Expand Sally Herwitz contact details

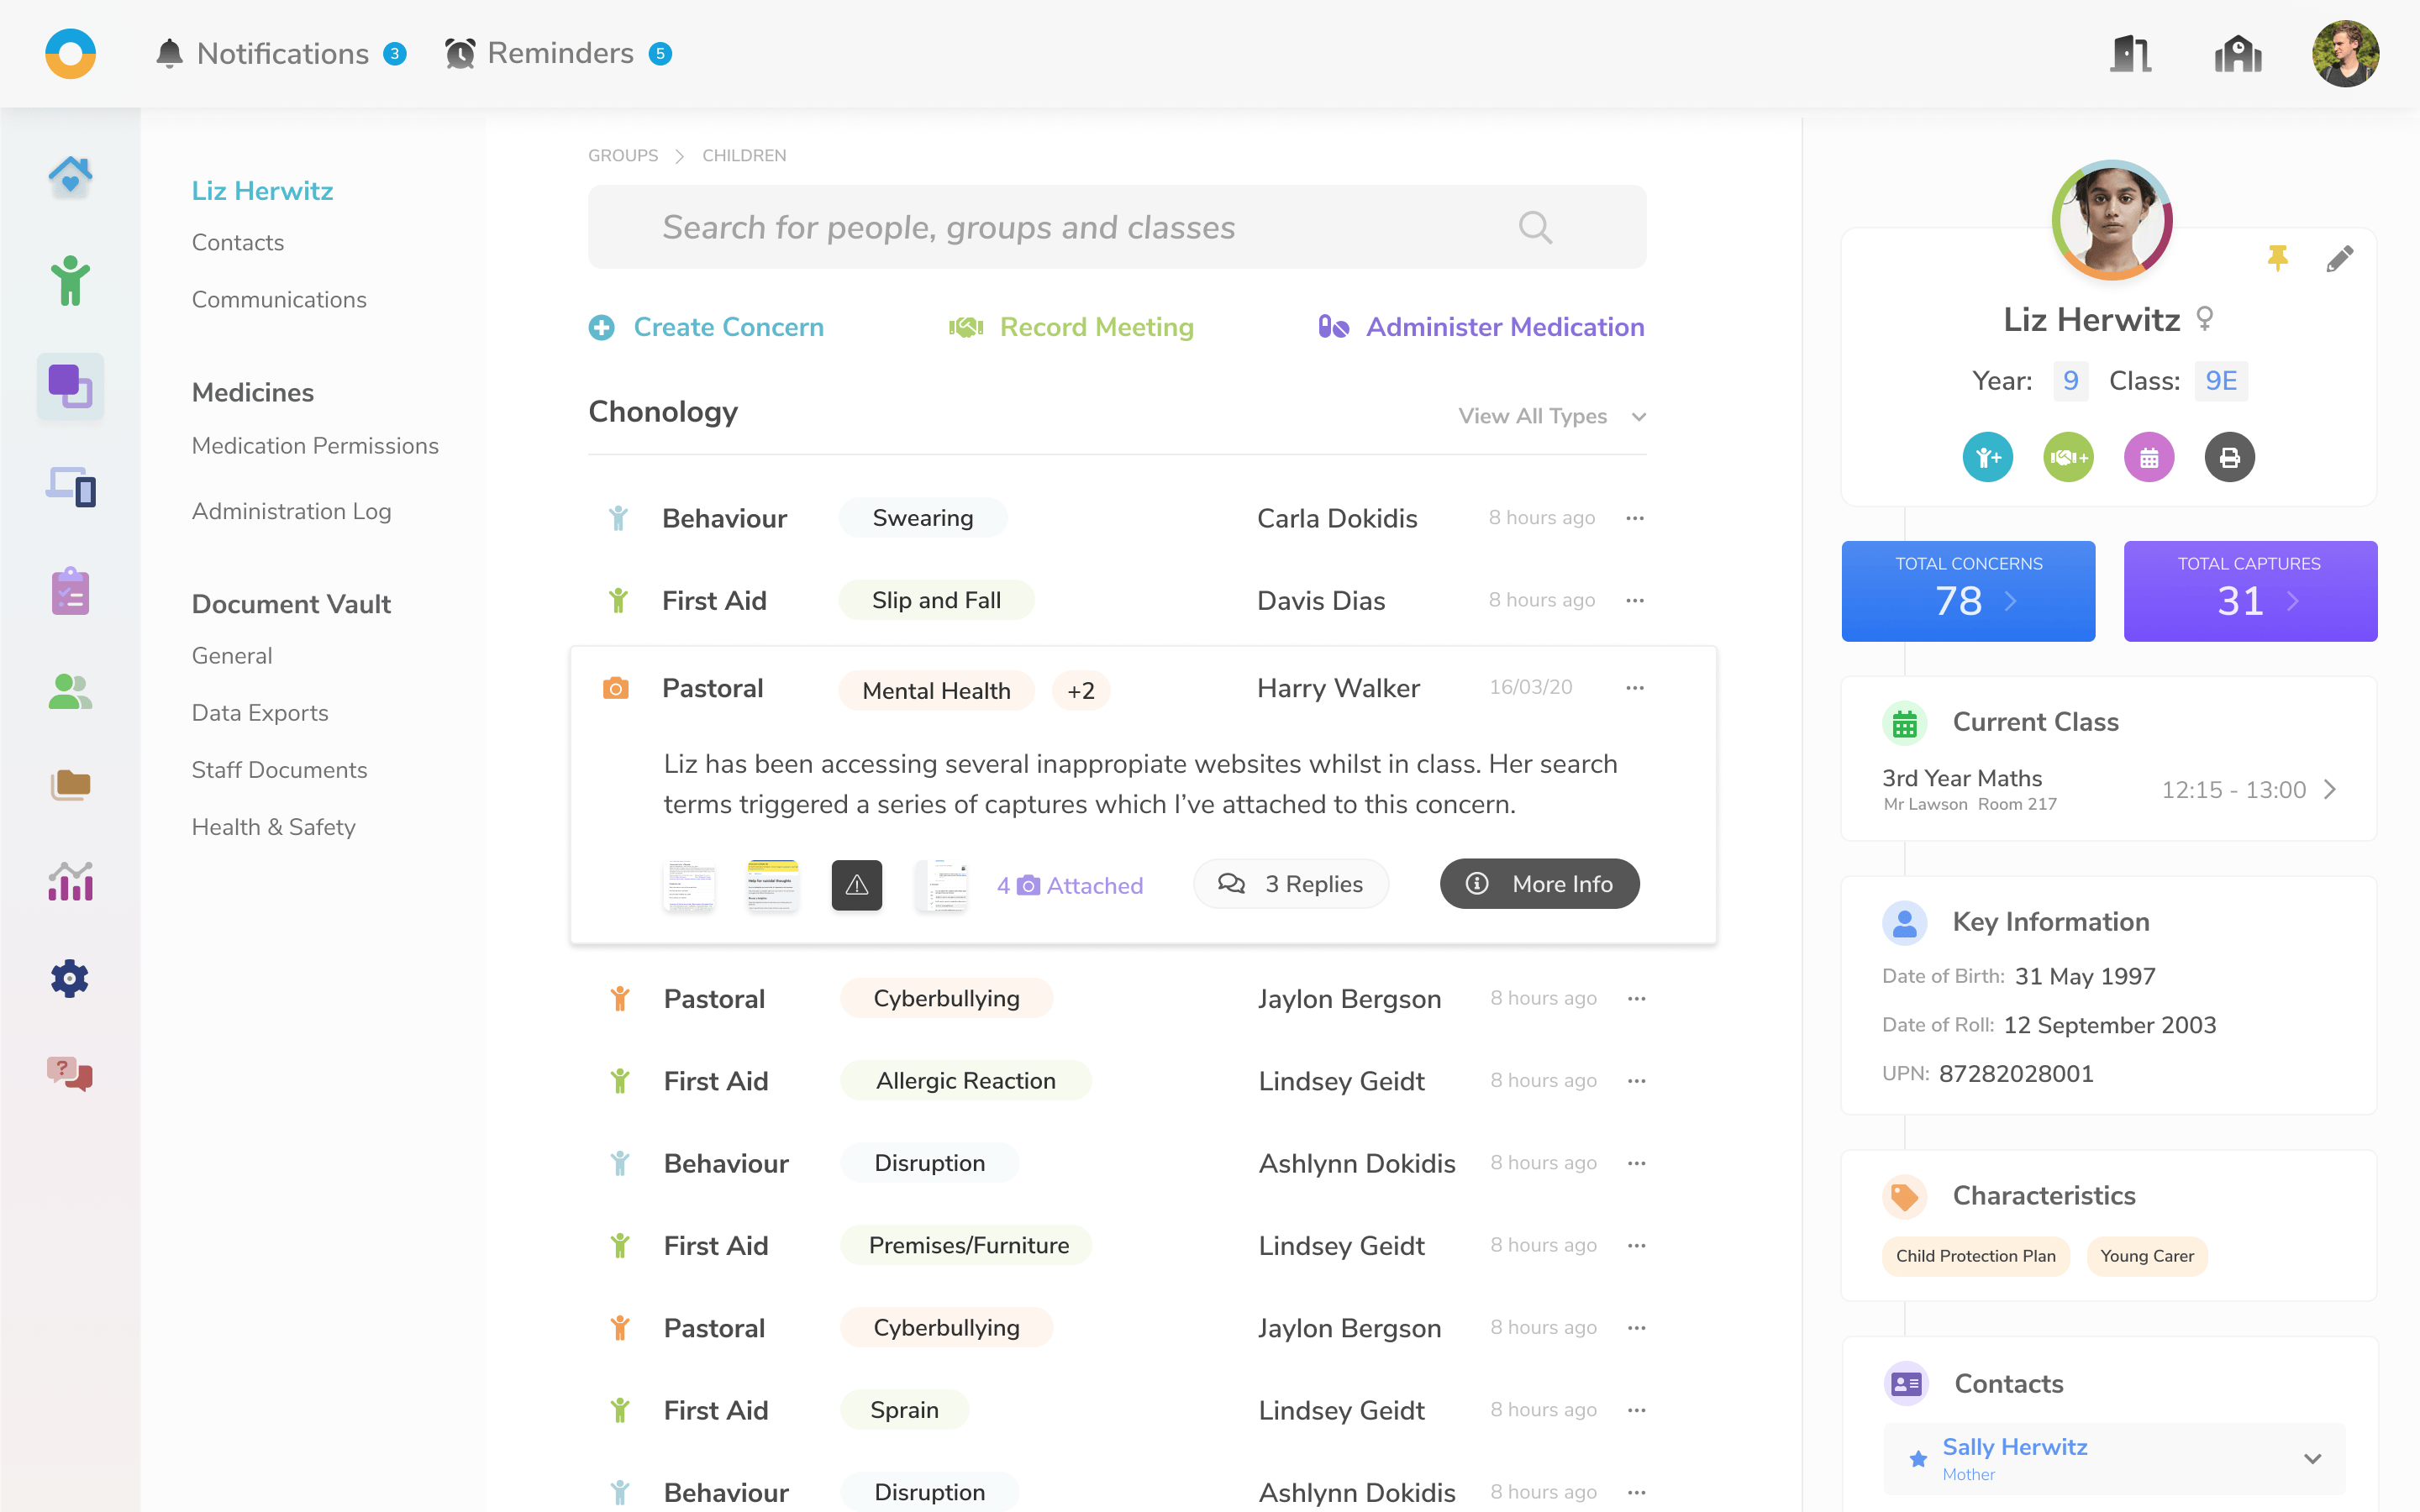coord(2312,1459)
